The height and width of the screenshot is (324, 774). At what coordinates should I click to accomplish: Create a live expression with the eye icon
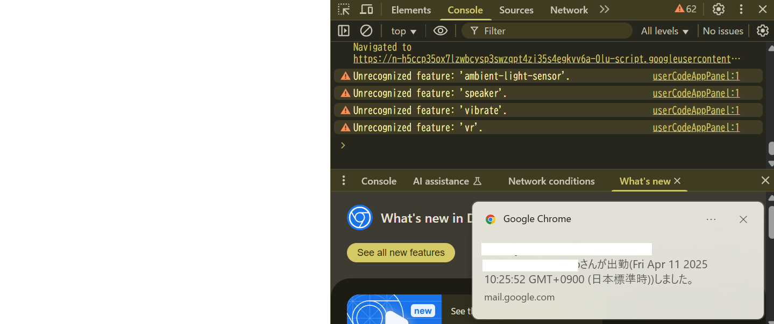click(441, 31)
